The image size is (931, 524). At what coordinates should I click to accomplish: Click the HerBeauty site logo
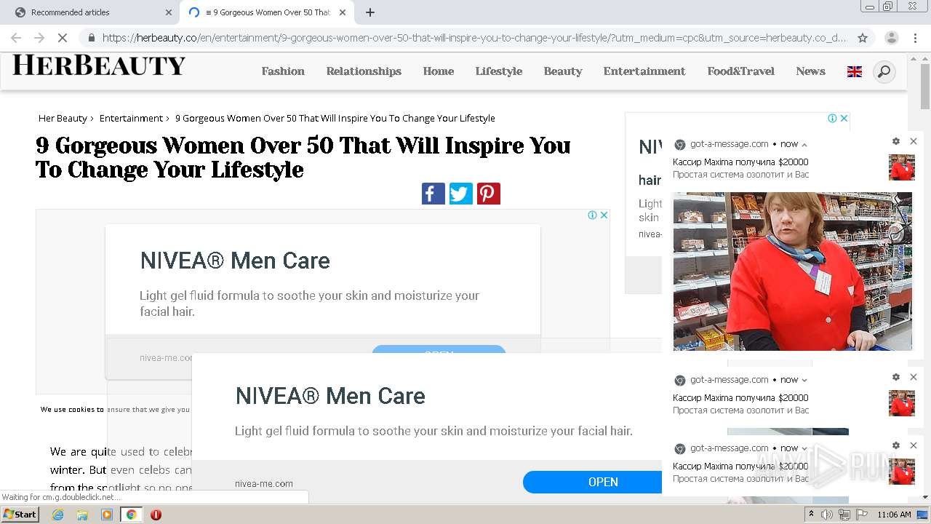pyautogui.click(x=99, y=65)
